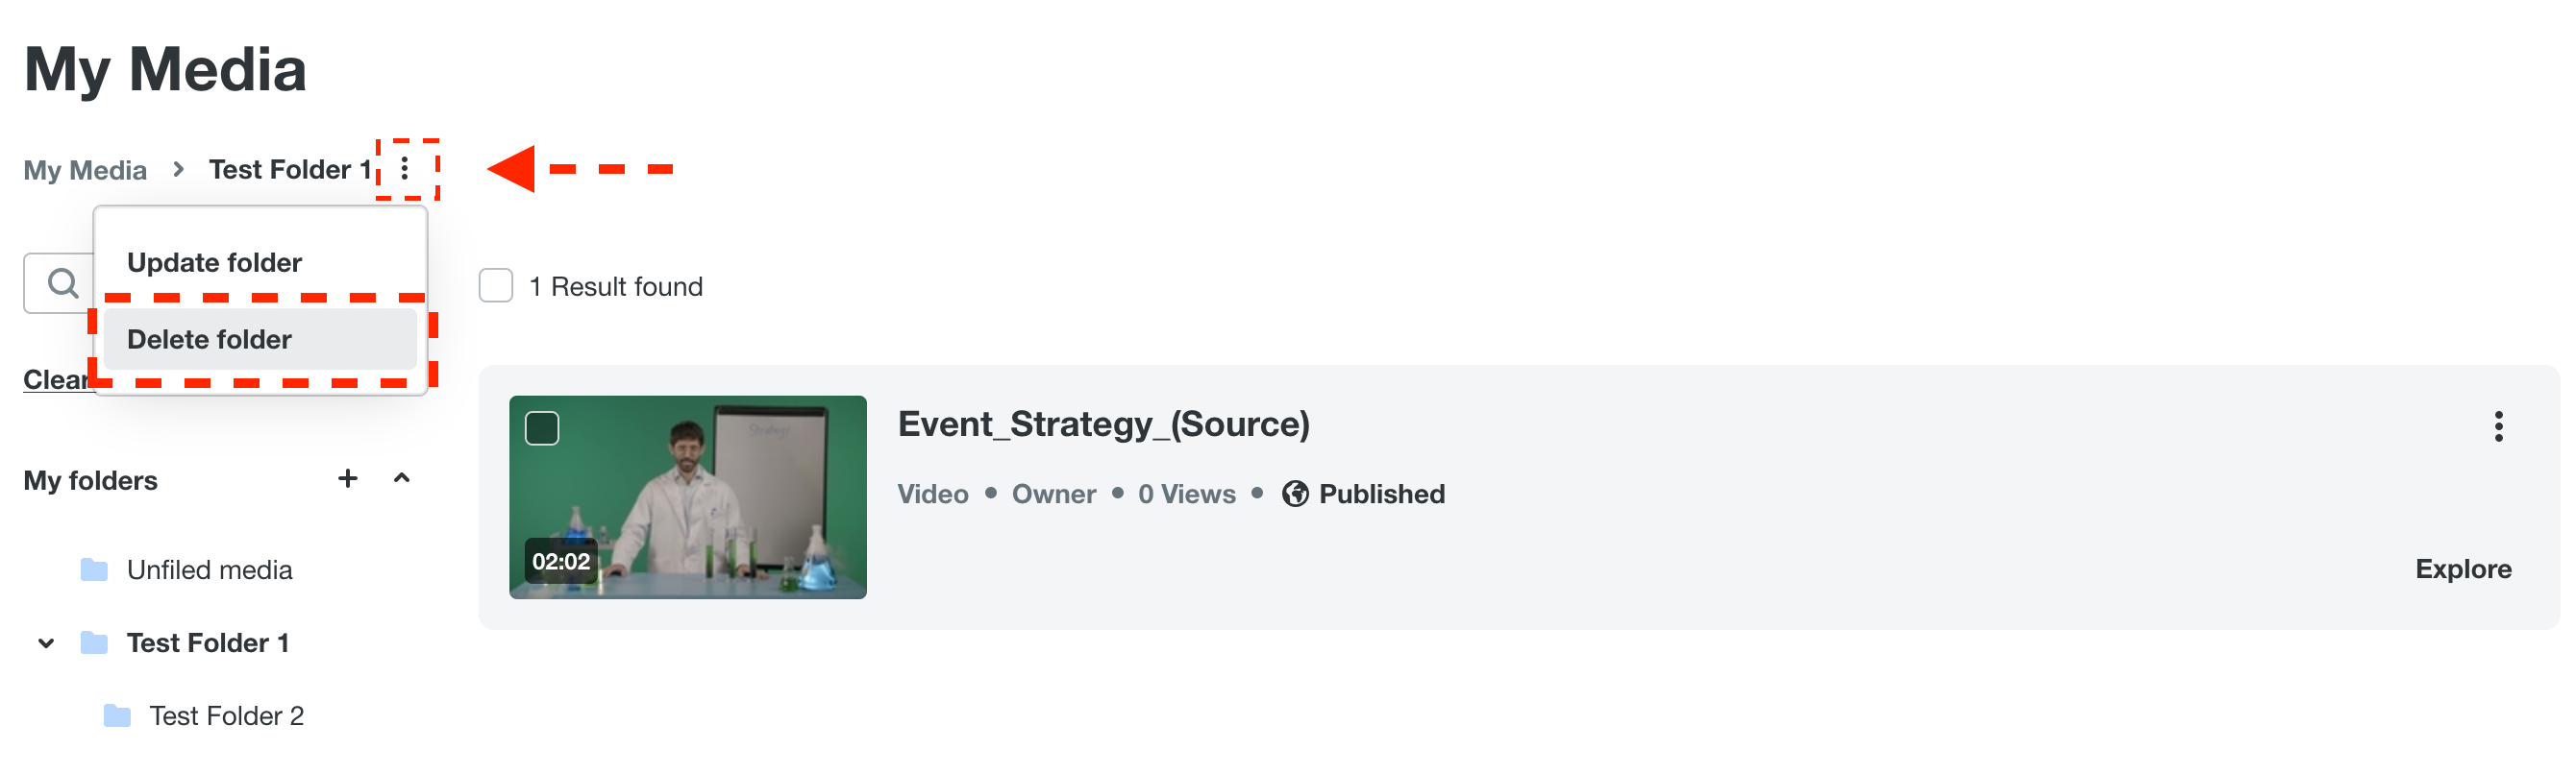Choose Delete folder menu option

point(210,340)
